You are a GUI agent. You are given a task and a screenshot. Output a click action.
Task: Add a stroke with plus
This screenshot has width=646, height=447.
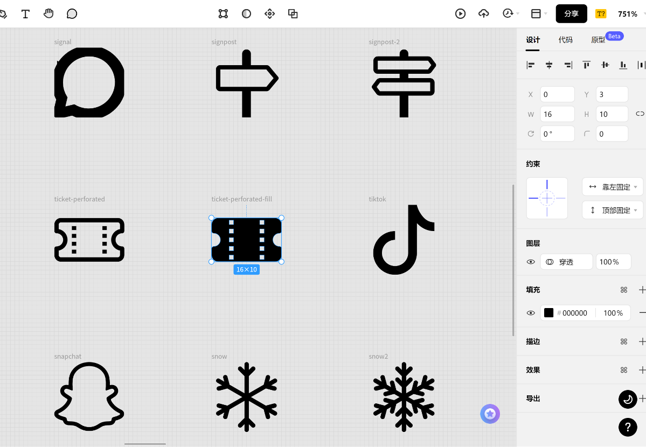pos(642,341)
